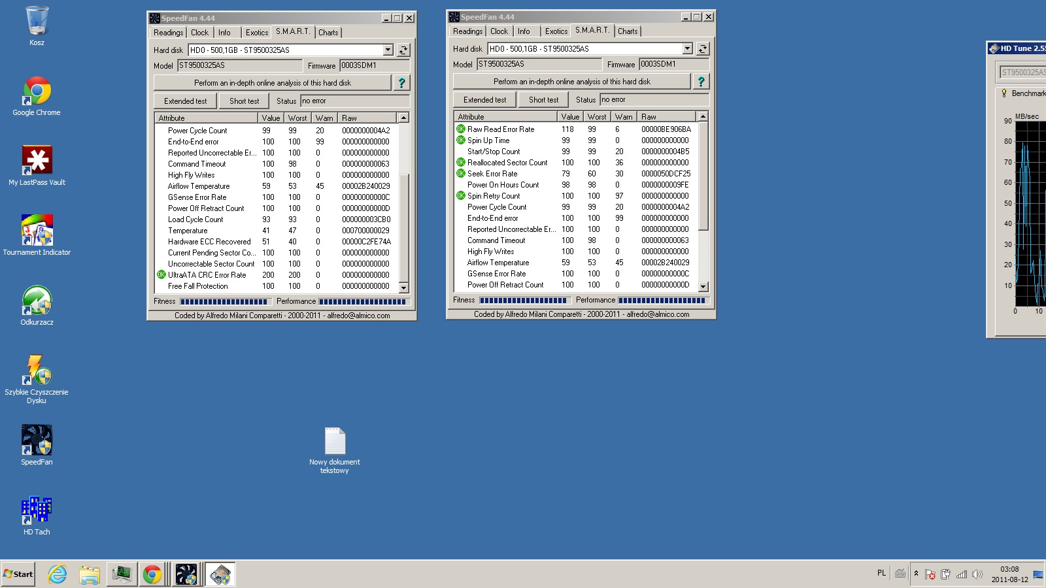Click the question mark help icon in left SpeedFan
Viewport: 1046px width, 588px height.
pyautogui.click(x=402, y=83)
